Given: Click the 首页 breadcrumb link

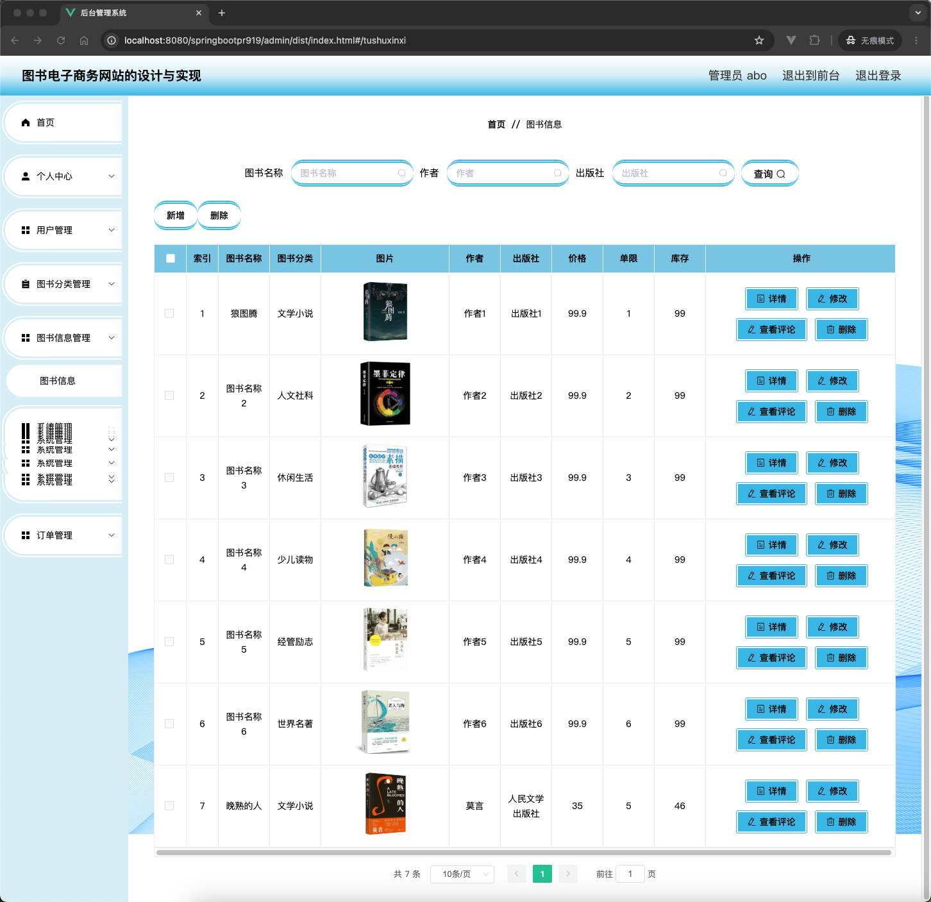Looking at the screenshot, I should (496, 124).
